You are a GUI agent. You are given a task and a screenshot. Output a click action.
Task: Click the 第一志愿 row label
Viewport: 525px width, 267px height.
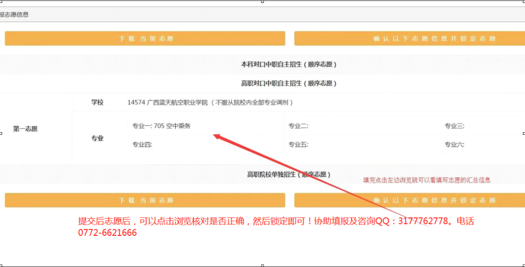(x=25, y=129)
